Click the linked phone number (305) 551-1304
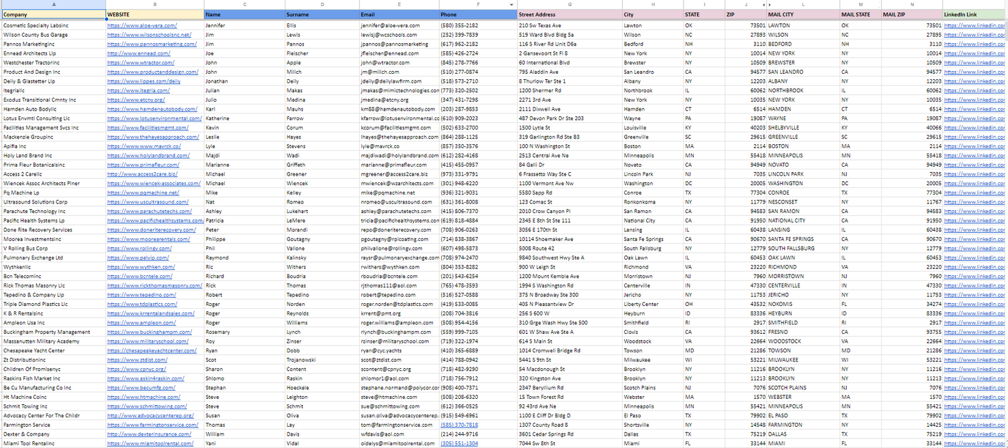 460,444
